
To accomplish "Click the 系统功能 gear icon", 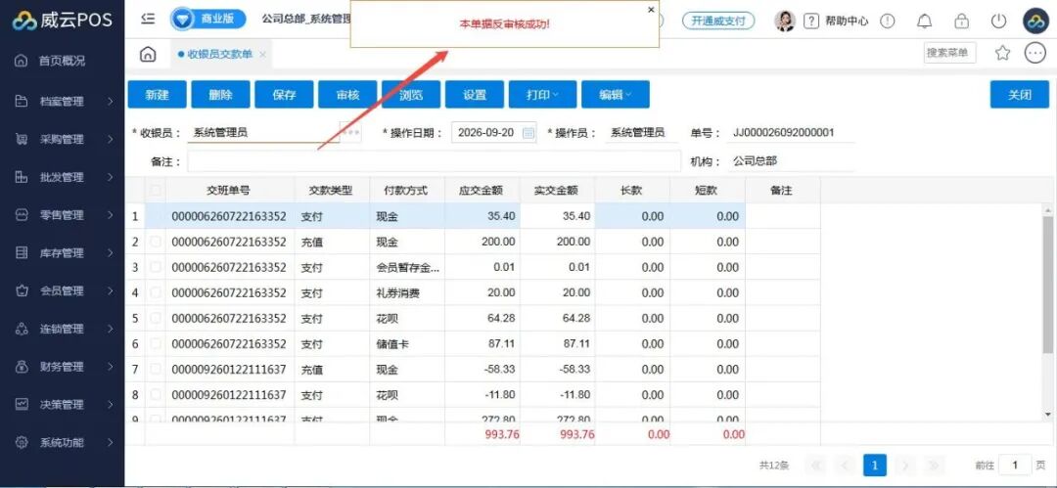I will [x=22, y=443].
